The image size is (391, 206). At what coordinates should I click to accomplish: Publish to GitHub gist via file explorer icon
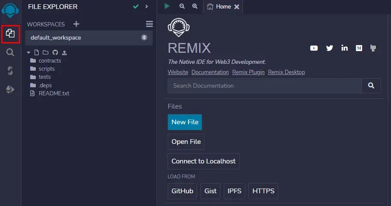pos(55,52)
